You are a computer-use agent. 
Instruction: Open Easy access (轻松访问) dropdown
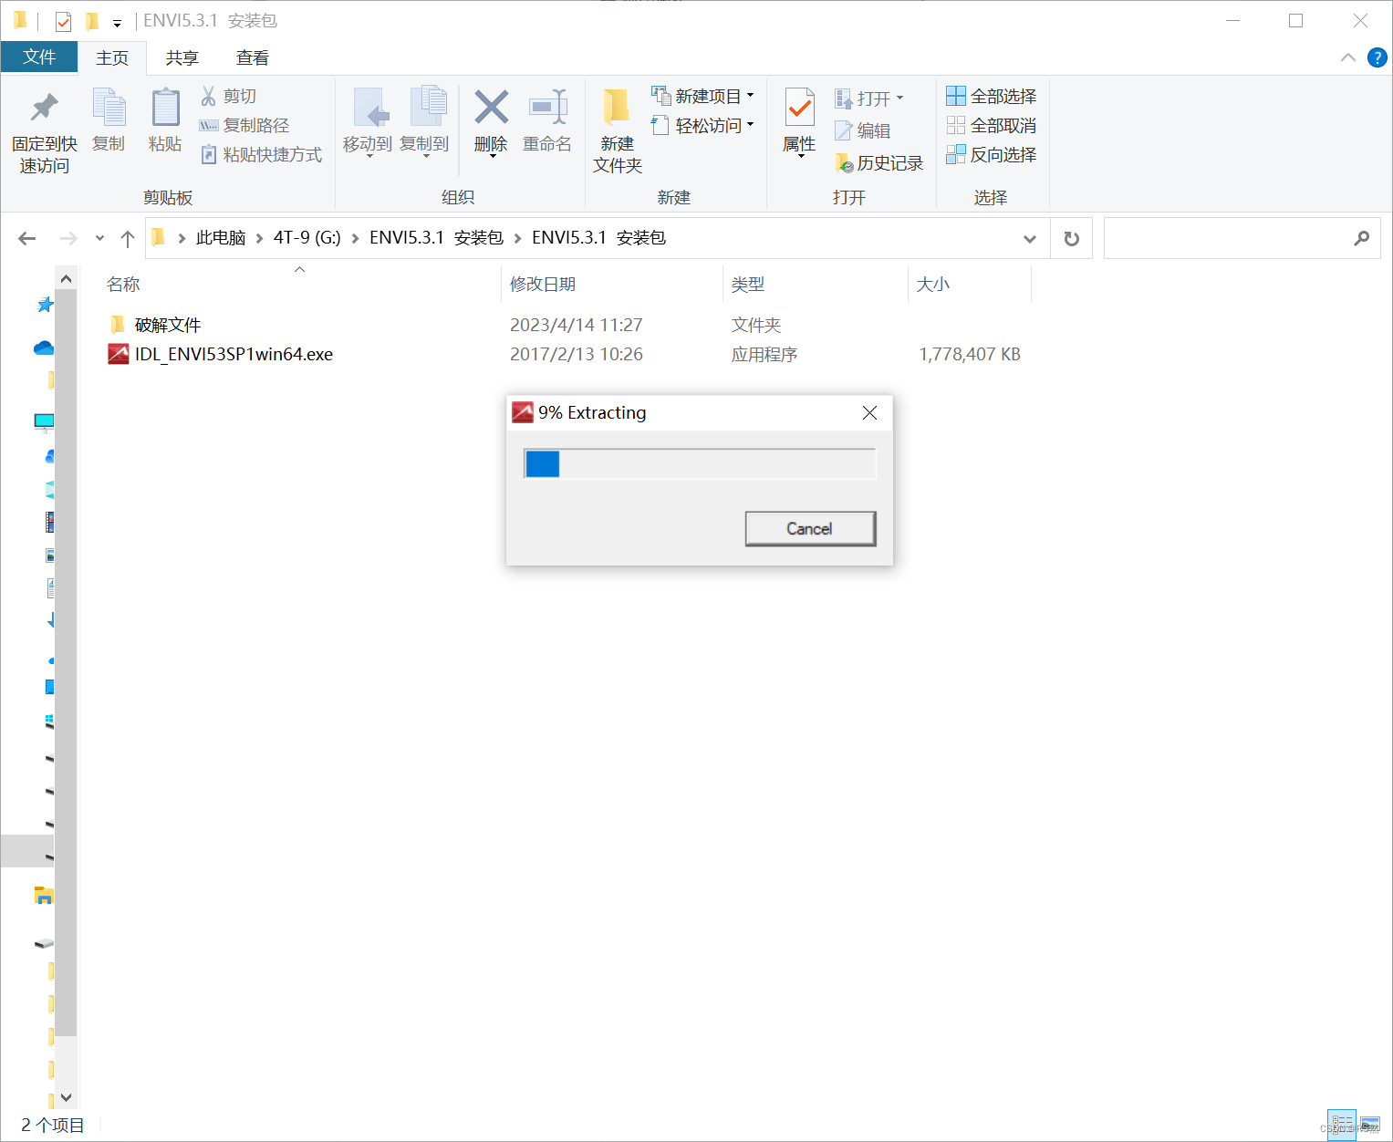coord(703,125)
